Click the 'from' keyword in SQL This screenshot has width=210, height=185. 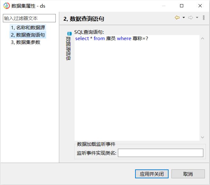click(x=99, y=39)
